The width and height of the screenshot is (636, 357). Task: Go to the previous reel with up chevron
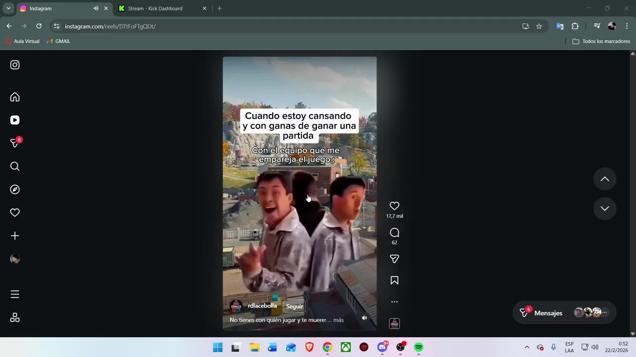[x=605, y=179]
